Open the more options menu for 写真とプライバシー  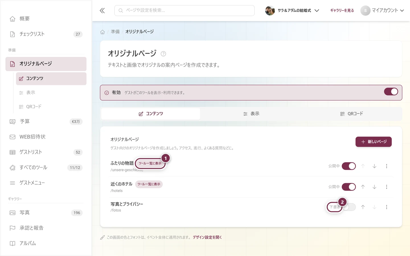tap(386, 207)
